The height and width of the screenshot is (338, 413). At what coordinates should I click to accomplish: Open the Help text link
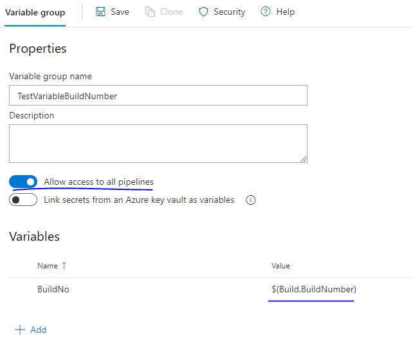(285, 12)
